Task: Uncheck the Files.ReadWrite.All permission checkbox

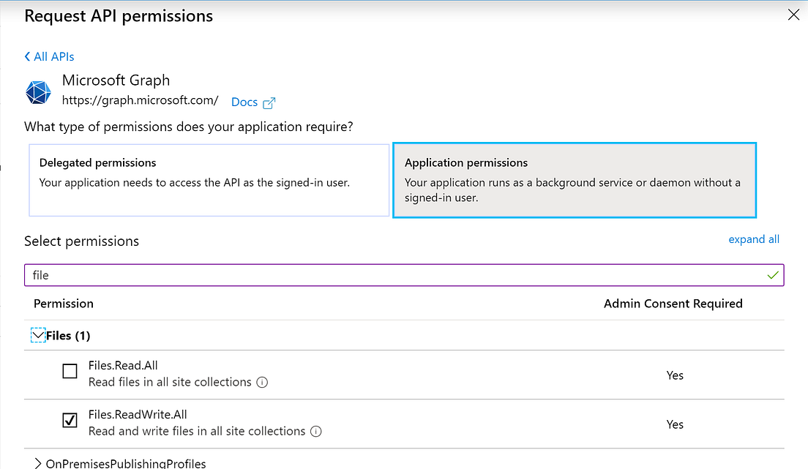Action: [70, 420]
